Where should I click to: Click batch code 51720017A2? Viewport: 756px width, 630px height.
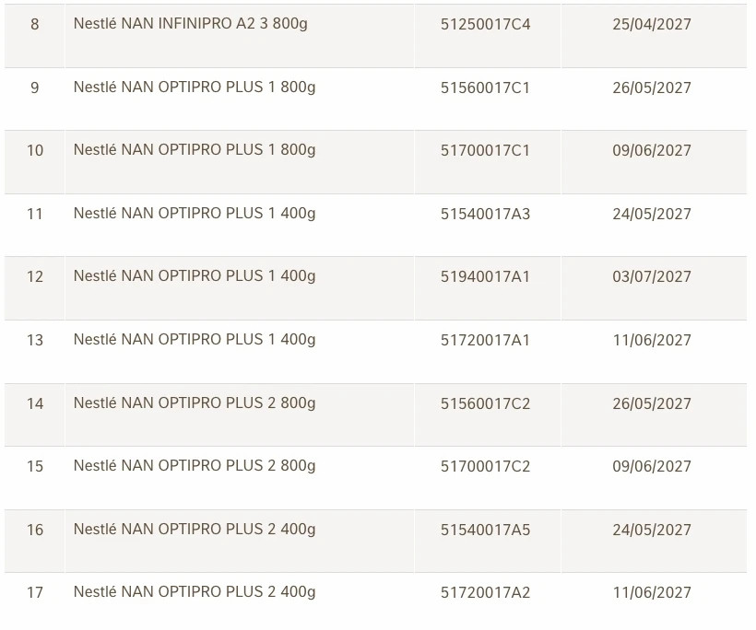click(x=485, y=593)
